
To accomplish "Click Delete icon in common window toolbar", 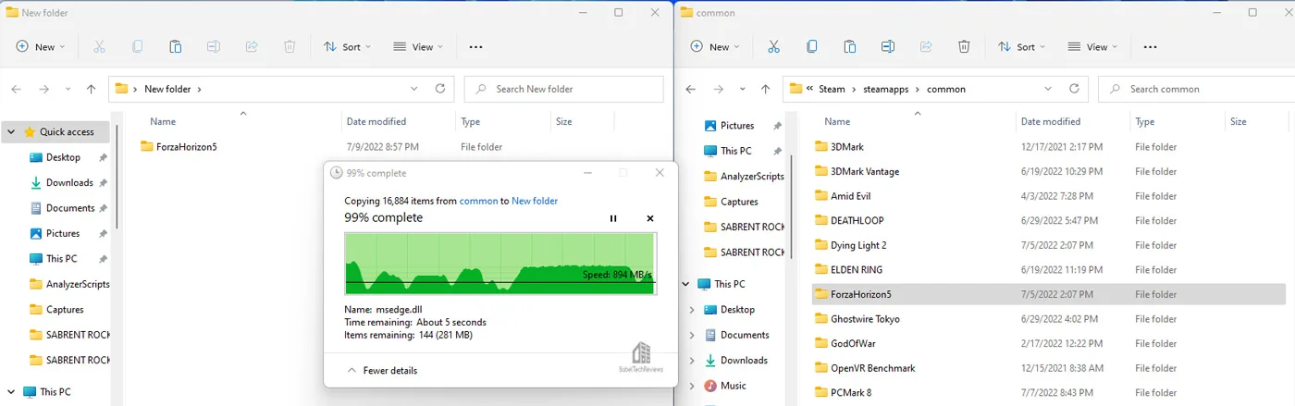I will point(964,46).
